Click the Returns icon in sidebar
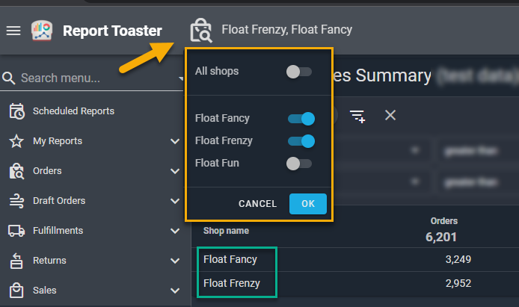519x307 pixels. [16, 261]
